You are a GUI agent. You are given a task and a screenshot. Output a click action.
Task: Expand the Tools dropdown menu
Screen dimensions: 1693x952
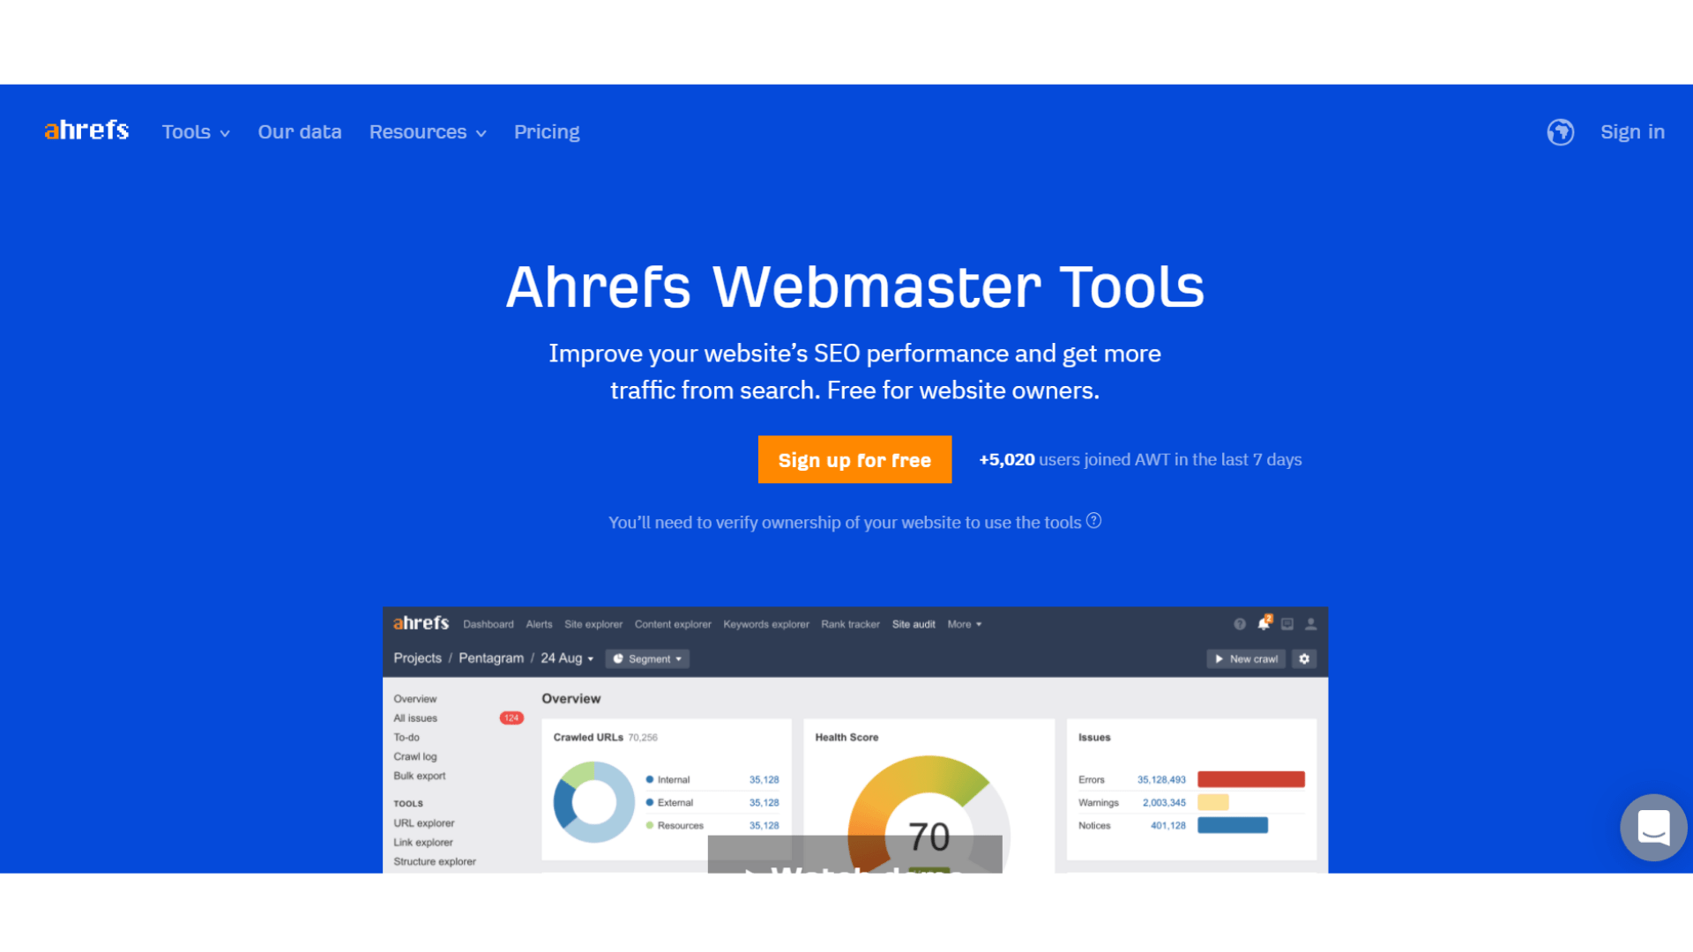194,131
